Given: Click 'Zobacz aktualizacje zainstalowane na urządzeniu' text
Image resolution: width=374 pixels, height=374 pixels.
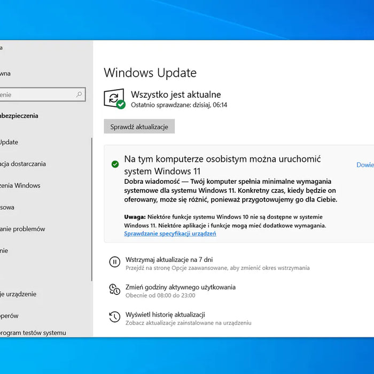Looking at the screenshot, I should click(189, 323).
